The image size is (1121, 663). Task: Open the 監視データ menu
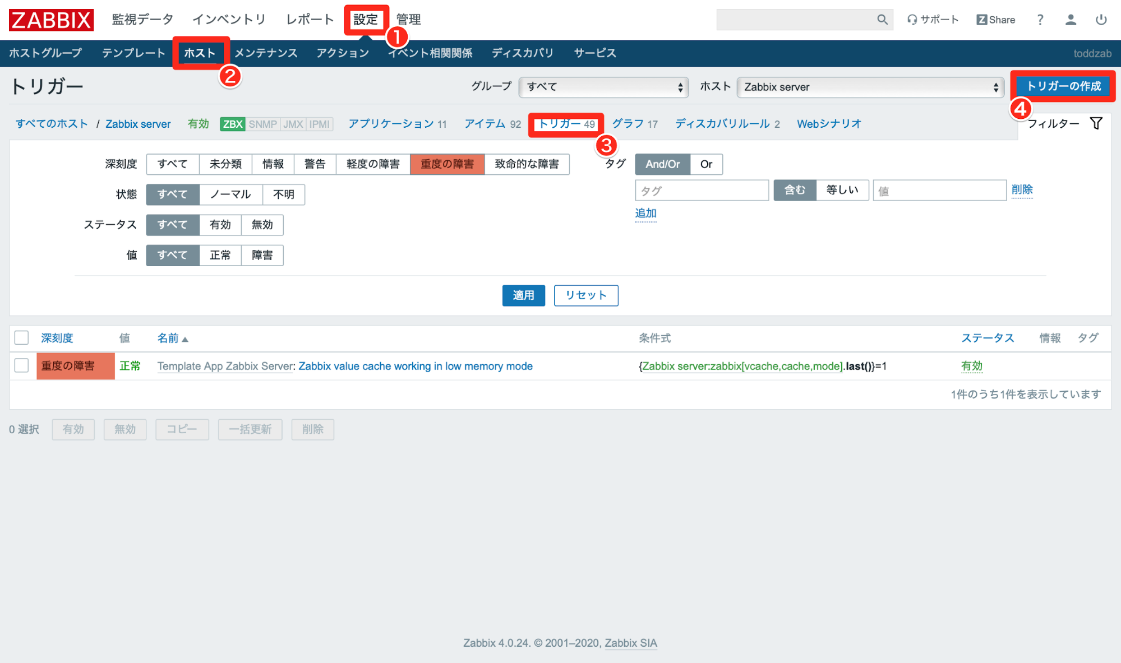[142, 20]
